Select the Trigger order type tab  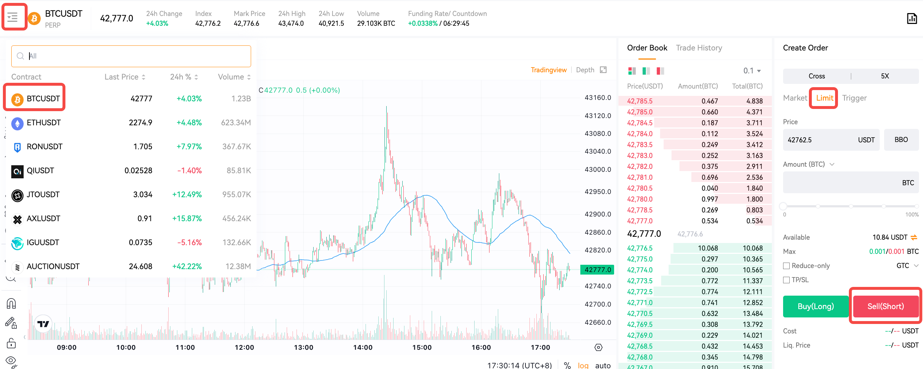click(x=854, y=98)
